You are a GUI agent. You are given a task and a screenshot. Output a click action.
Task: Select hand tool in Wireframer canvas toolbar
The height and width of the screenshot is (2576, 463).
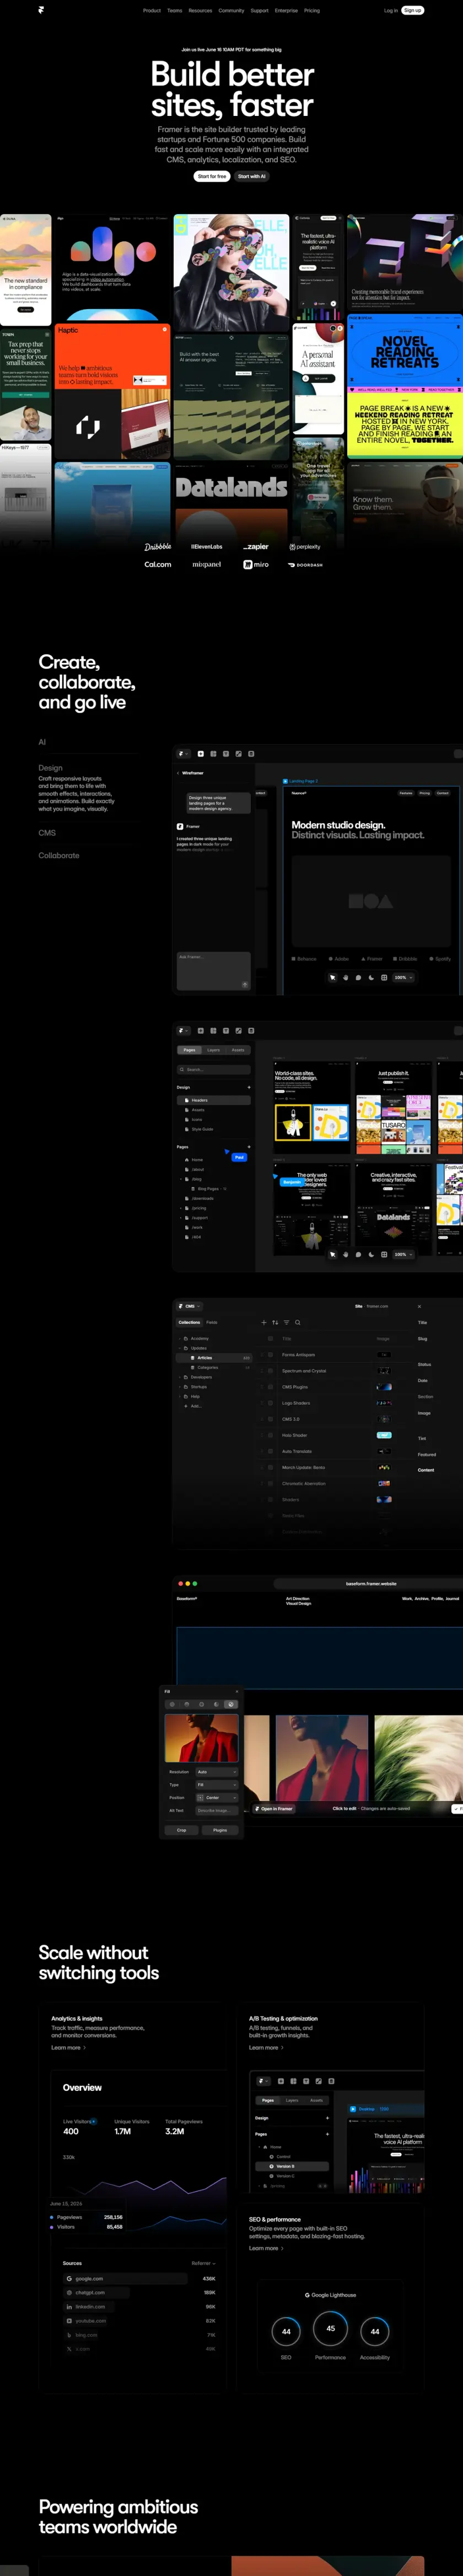(345, 978)
